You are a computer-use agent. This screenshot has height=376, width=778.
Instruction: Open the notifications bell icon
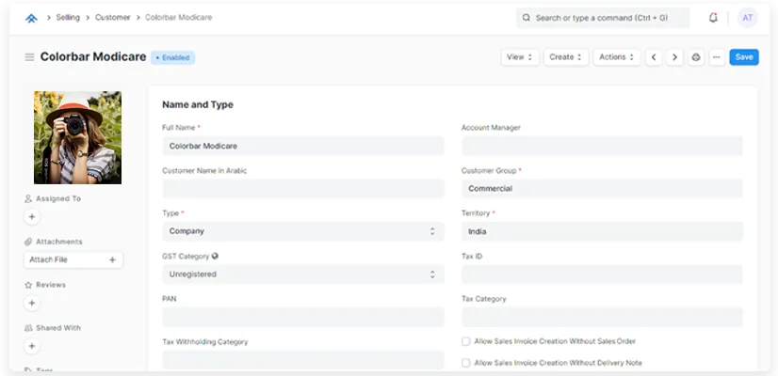click(x=713, y=18)
